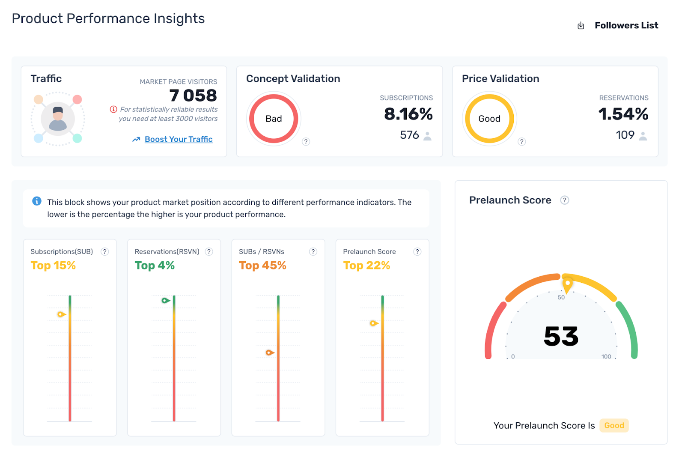
Task: Click the 1.54% reservations rate
Action: click(x=623, y=114)
